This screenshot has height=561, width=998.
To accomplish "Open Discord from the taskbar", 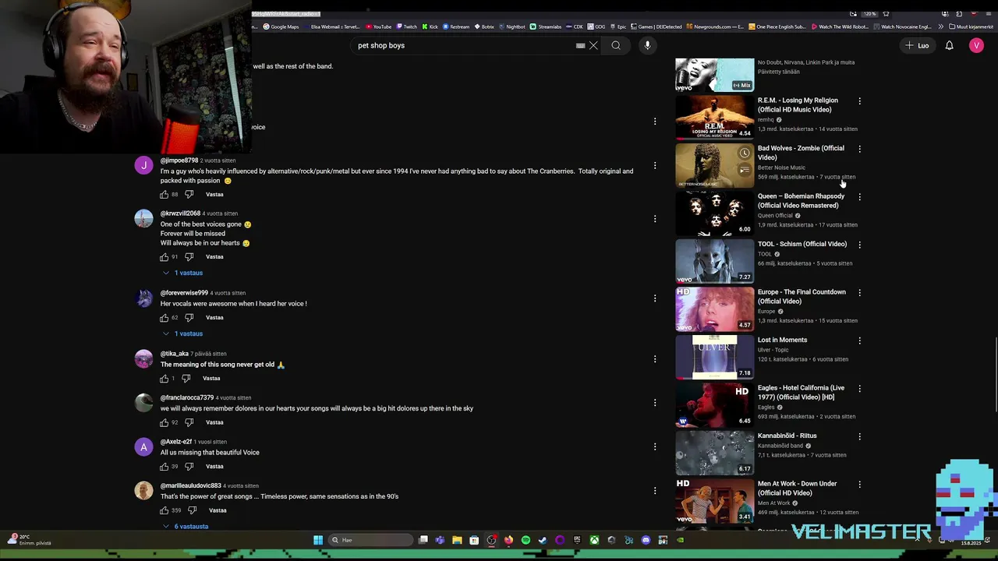I will point(646,540).
